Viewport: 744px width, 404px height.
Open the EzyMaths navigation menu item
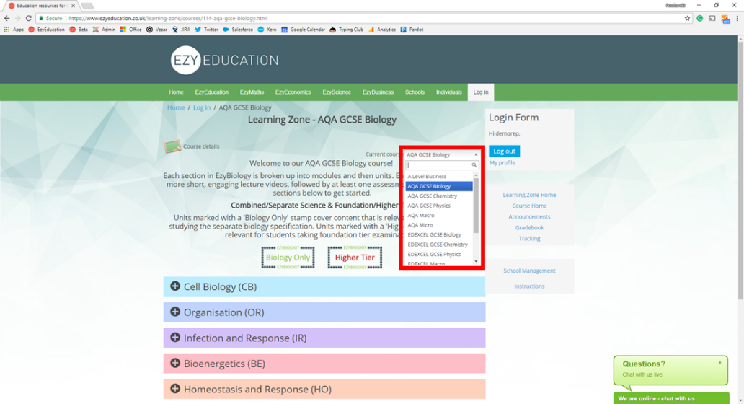coord(252,92)
